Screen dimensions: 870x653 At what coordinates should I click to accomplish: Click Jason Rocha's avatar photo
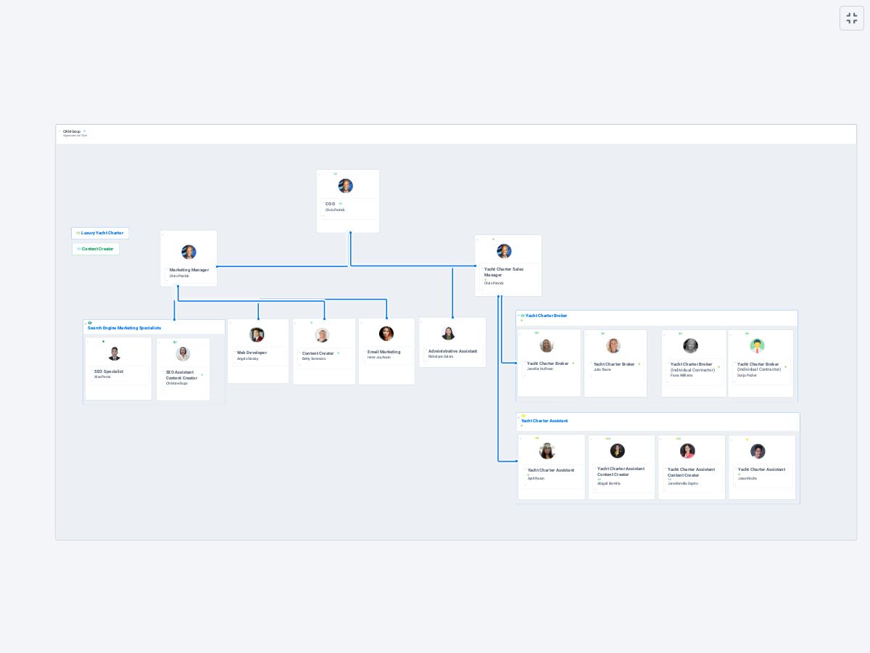758,451
